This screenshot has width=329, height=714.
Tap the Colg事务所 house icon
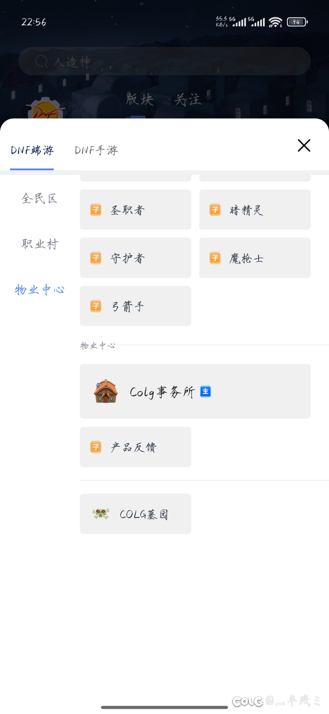[105, 391]
